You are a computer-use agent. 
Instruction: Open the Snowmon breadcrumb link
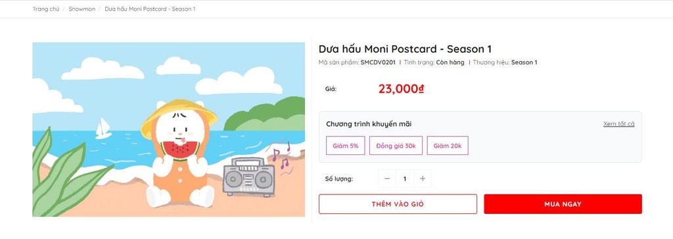82,9
